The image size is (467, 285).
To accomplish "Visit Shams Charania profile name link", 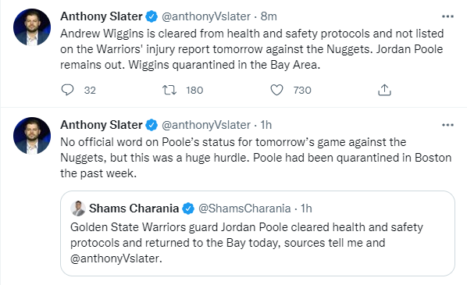I will point(134,208).
